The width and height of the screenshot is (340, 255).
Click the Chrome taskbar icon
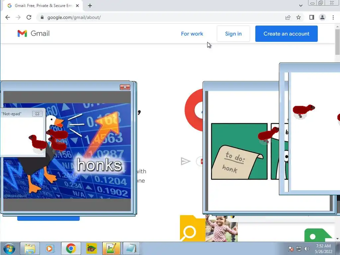pyautogui.click(x=71, y=248)
